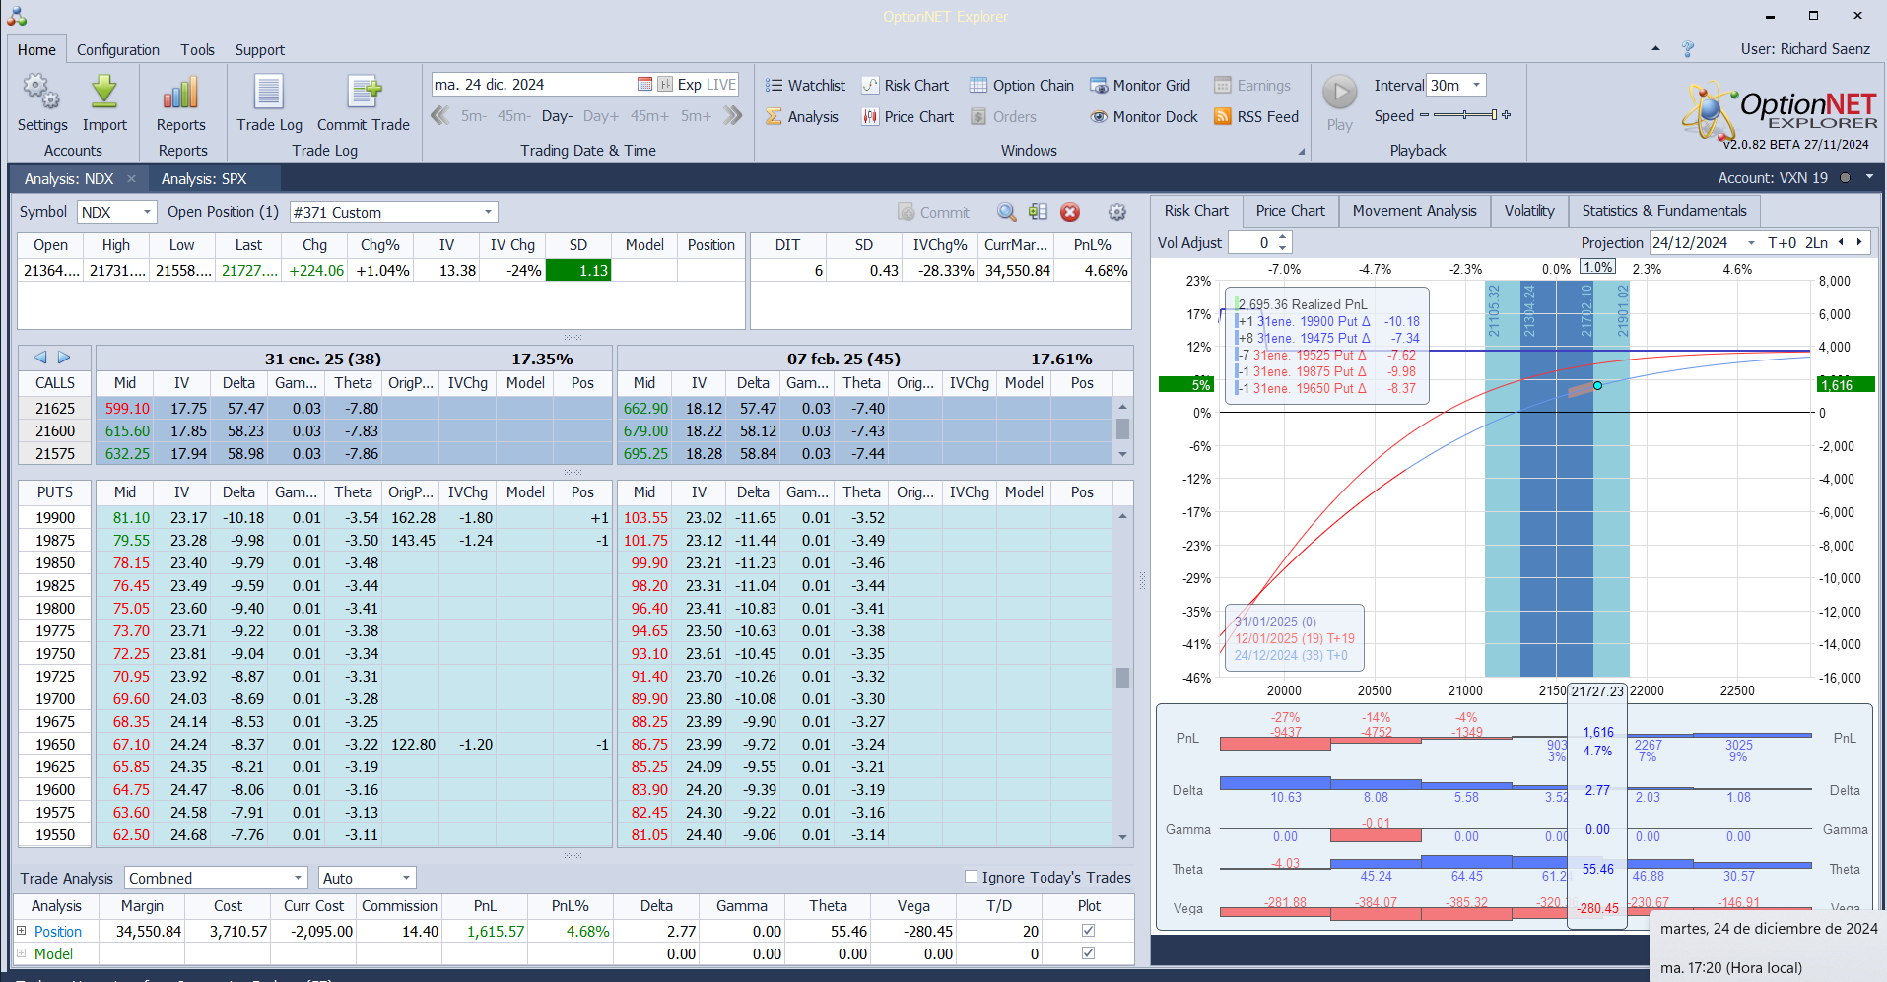Step back 45 minutes with 45m-
Viewport: 1887px width, 982px height.
(x=514, y=116)
